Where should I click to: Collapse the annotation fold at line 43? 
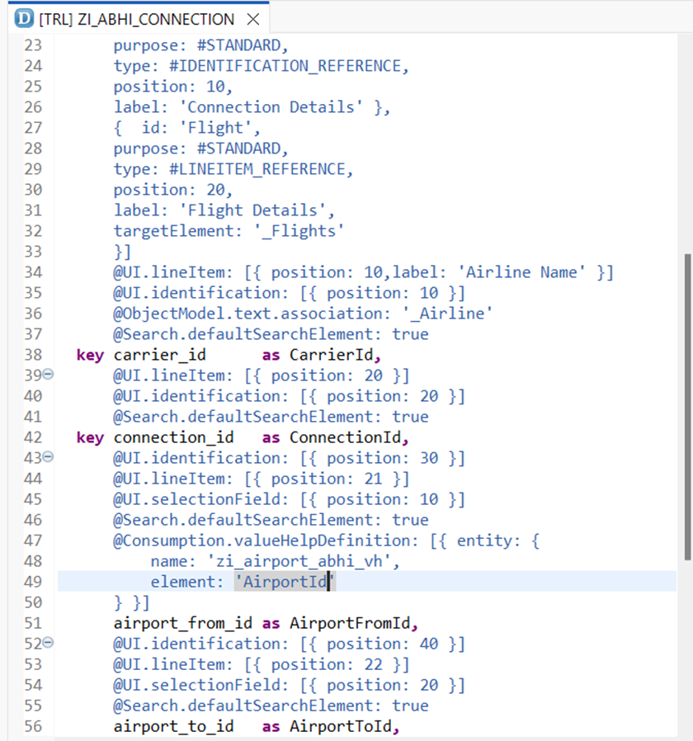tap(48, 457)
